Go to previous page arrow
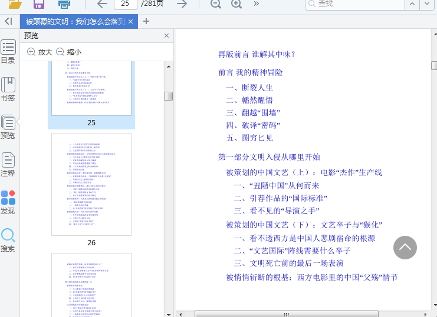The height and width of the screenshot is (317, 437). point(102,4)
